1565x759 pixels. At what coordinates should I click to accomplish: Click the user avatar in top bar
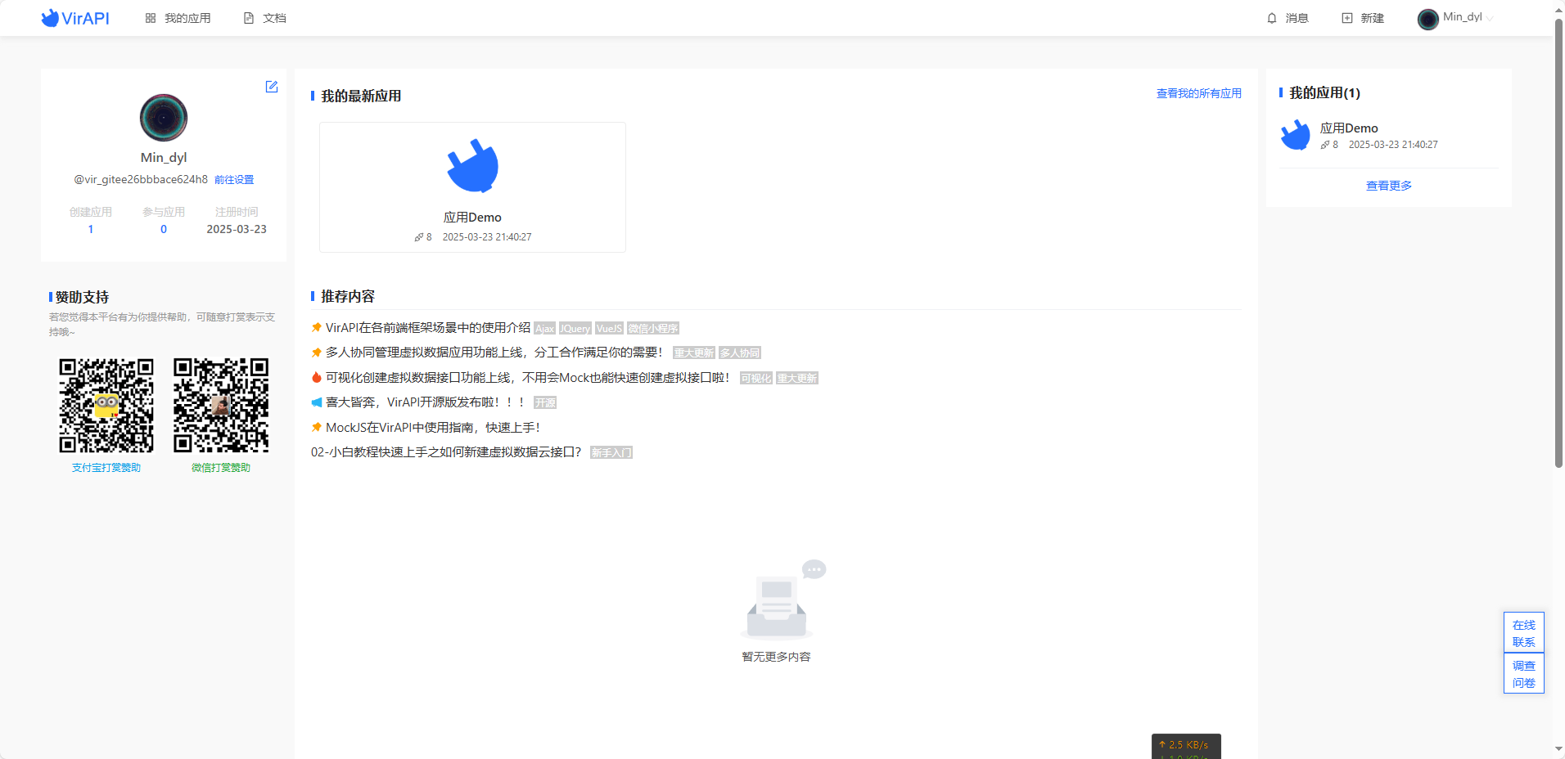[1427, 19]
